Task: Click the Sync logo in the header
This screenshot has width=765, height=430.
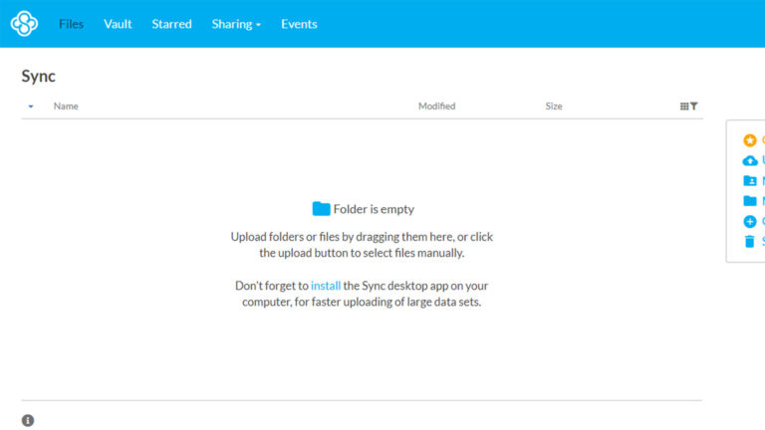Action: 24,24
